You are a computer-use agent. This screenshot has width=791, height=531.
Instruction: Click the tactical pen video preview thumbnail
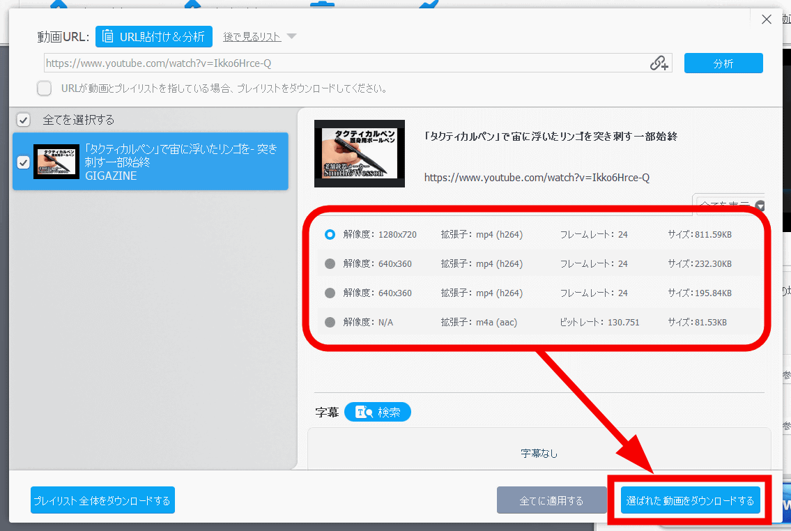(359, 153)
